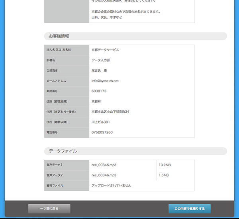This screenshot has height=219, width=239.
Task: Click the phone number 0752037260
Action: tap(102, 132)
